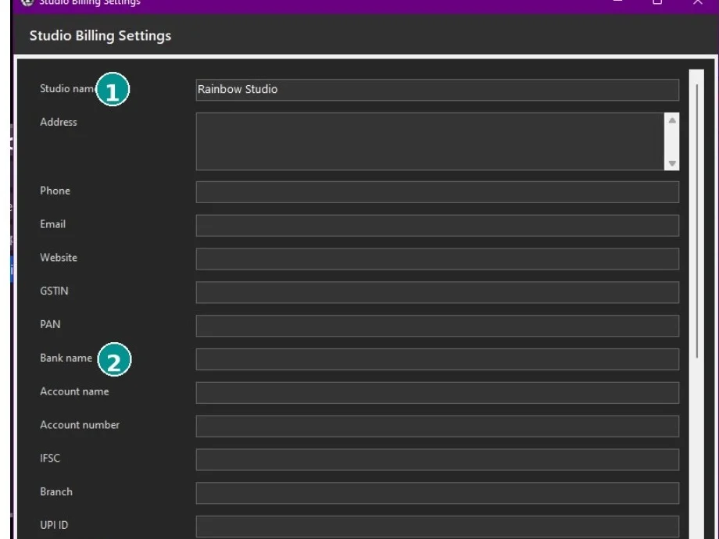This screenshot has height=539, width=719.
Task: Select the Branch input field
Action: (437, 493)
